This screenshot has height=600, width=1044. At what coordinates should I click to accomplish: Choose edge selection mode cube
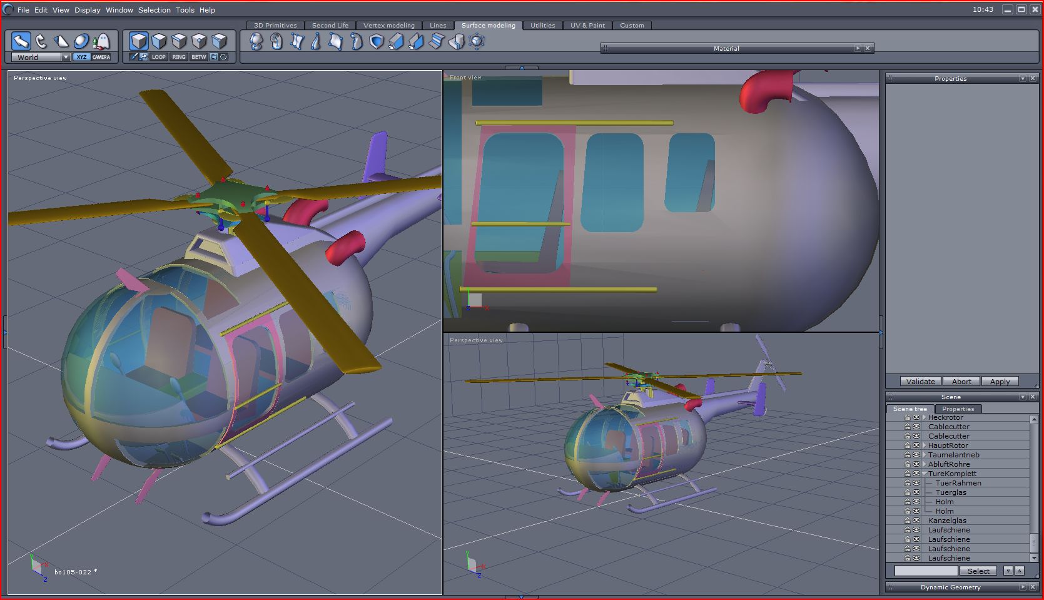point(179,41)
